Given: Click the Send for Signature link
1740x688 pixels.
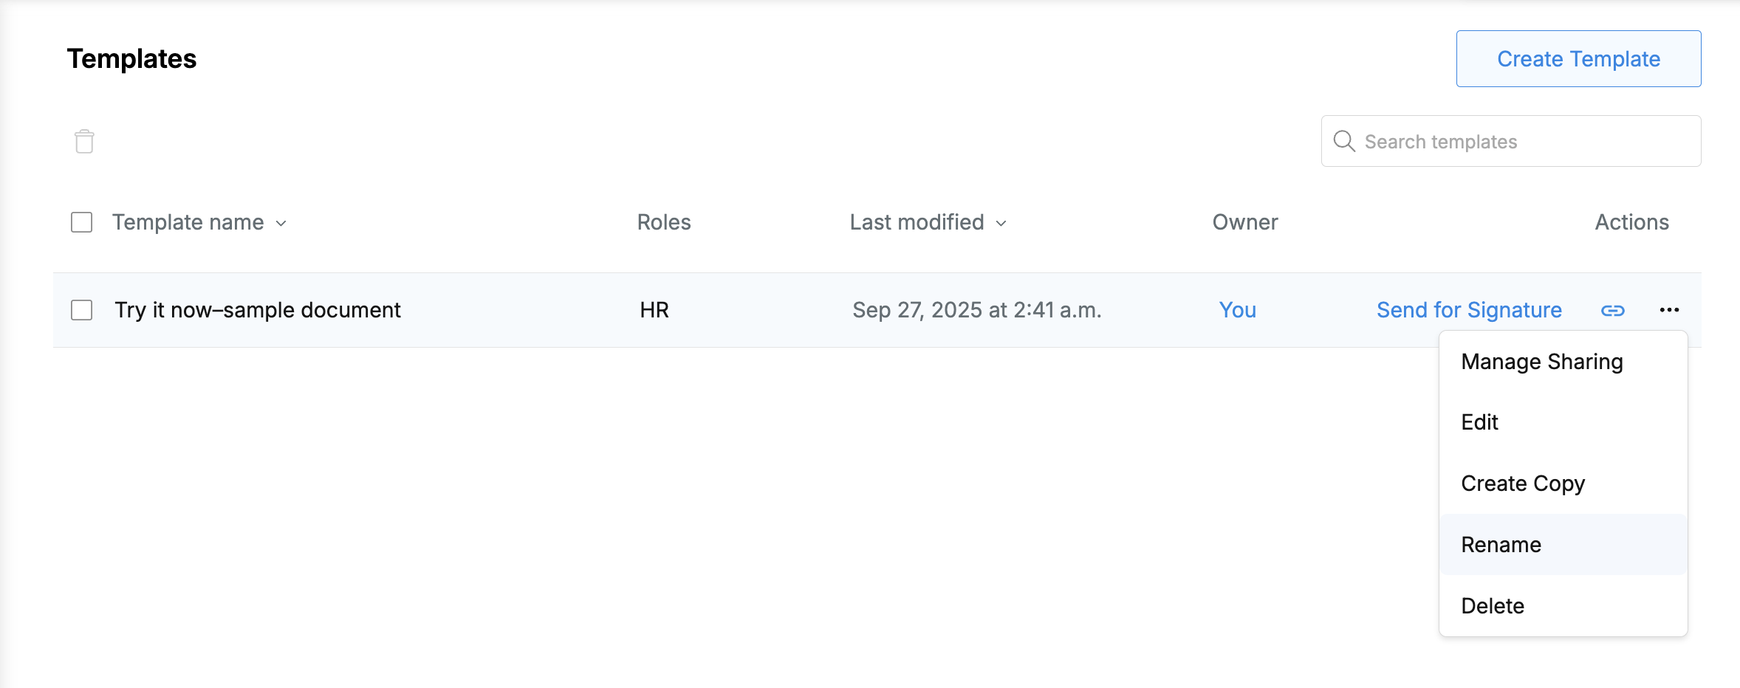Looking at the screenshot, I should [1469, 310].
